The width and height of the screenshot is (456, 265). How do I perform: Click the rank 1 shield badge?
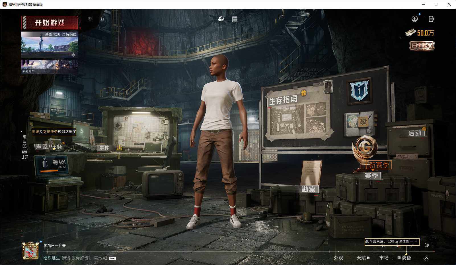coord(359,91)
